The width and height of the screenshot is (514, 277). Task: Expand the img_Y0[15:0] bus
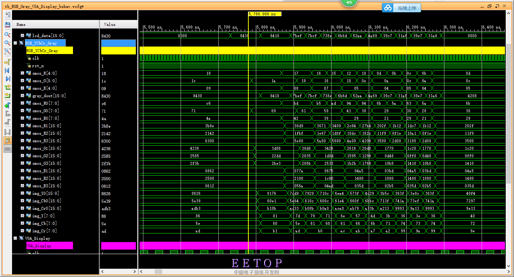click(22, 193)
